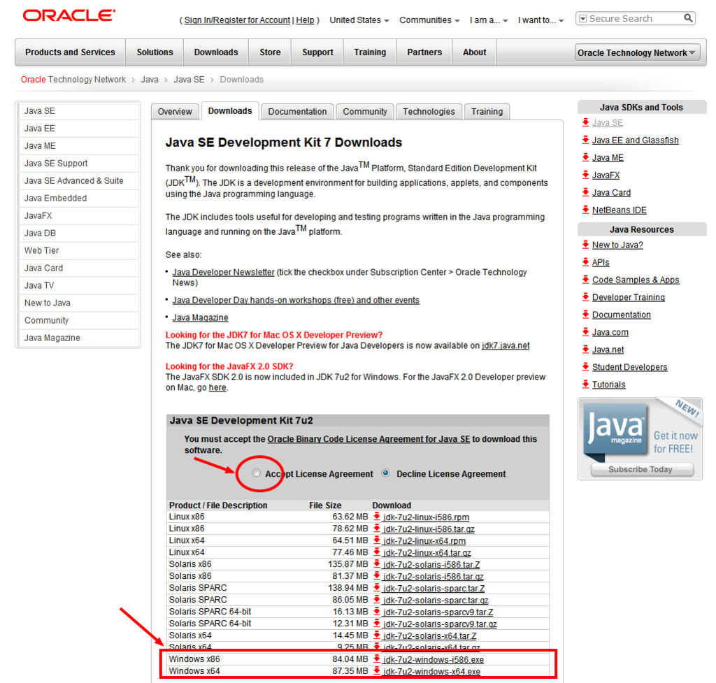Image resolution: width=716 pixels, height=683 pixels.
Task: Open the Downloads top menu
Action: click(216, 52)
